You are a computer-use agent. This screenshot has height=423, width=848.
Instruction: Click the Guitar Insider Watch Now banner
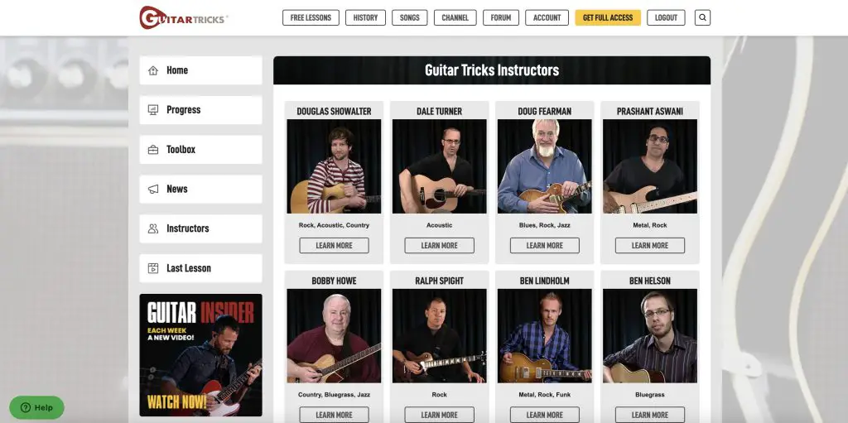[x=200, y=355]
